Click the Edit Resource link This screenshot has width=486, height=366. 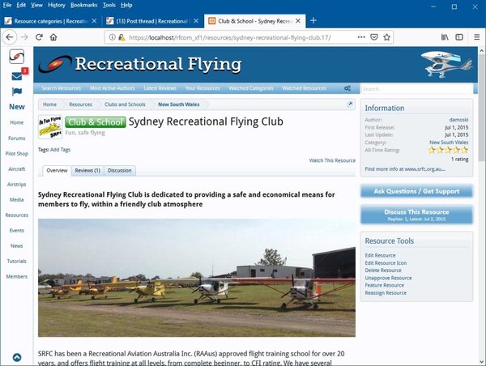point(381,255)
